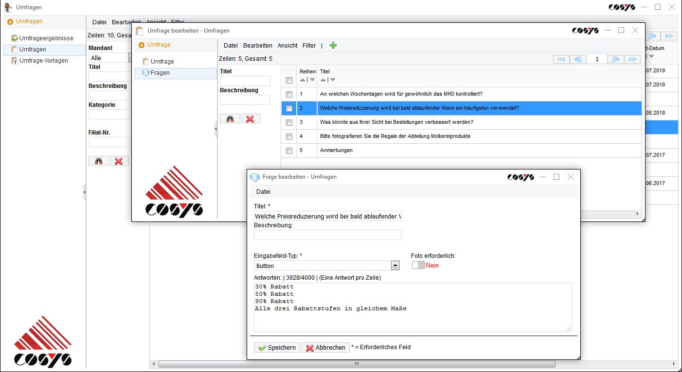Jump to first page in Umfrage bearbeiten pager
The image size is (682, 372).
point(561,59)
